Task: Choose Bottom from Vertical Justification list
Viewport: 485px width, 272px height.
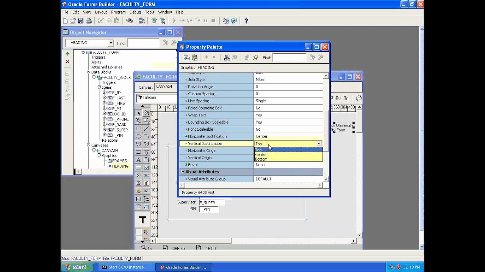Action: pos(288,159)
